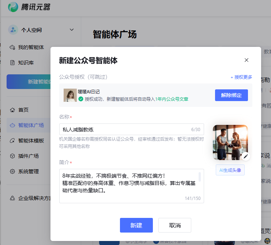271x245 pixels.
Task: Click the 简介 description text area
Action: (x=128, y=183)
